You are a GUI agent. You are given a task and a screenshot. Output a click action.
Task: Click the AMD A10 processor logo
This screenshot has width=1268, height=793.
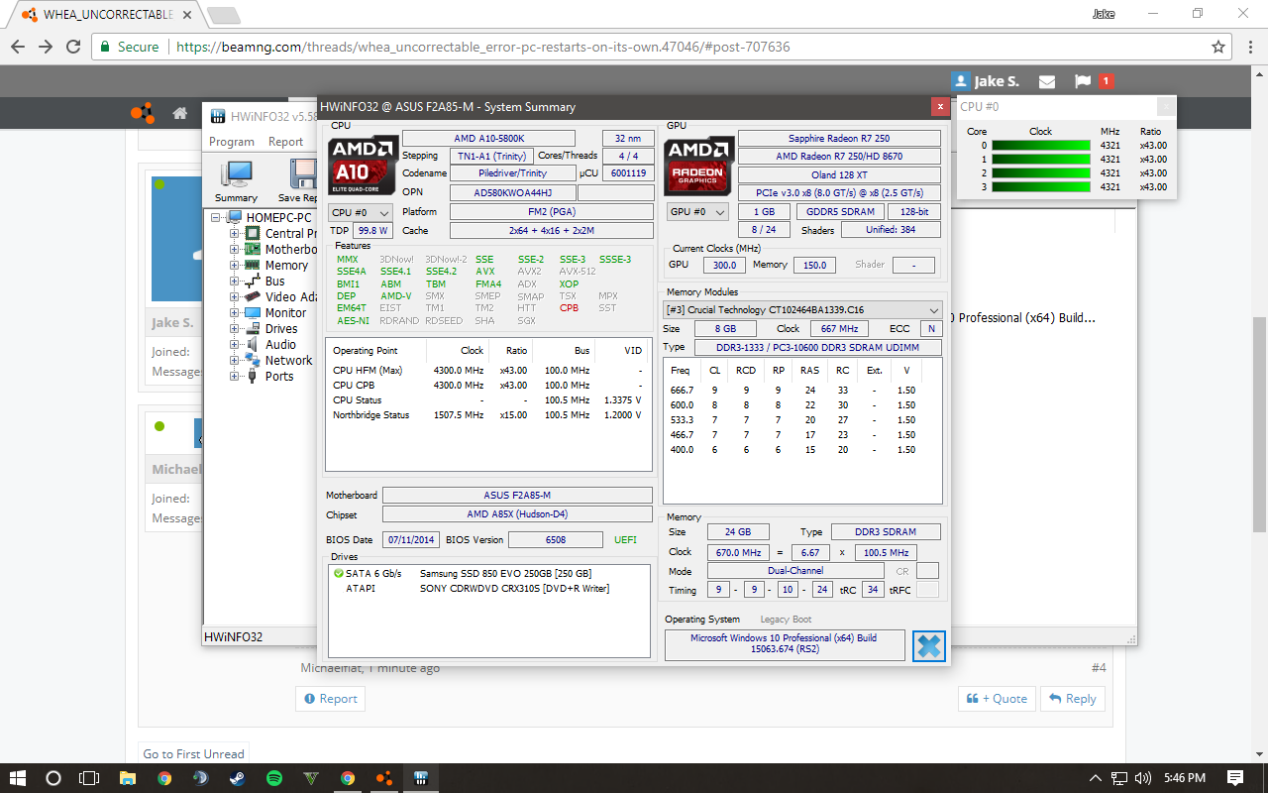363,166
